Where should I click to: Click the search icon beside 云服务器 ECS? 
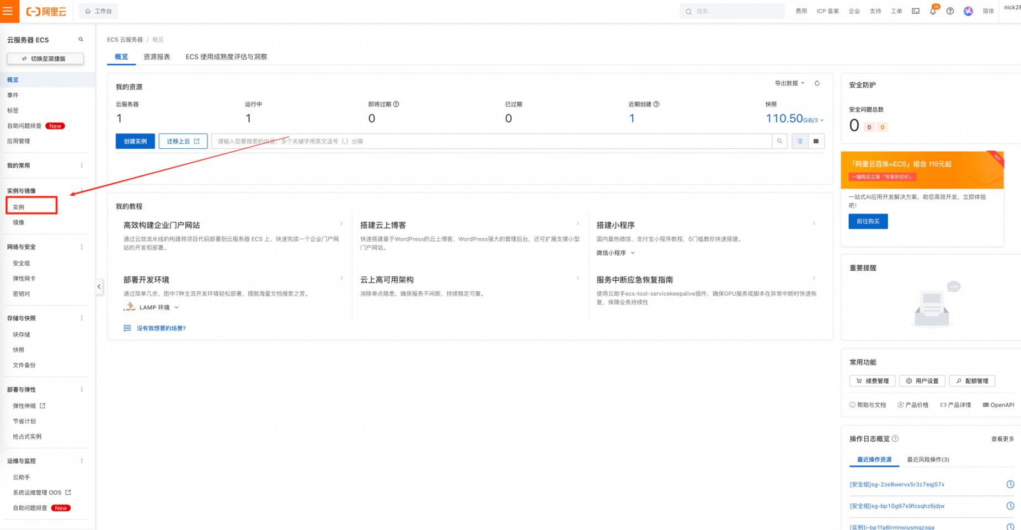81,40
